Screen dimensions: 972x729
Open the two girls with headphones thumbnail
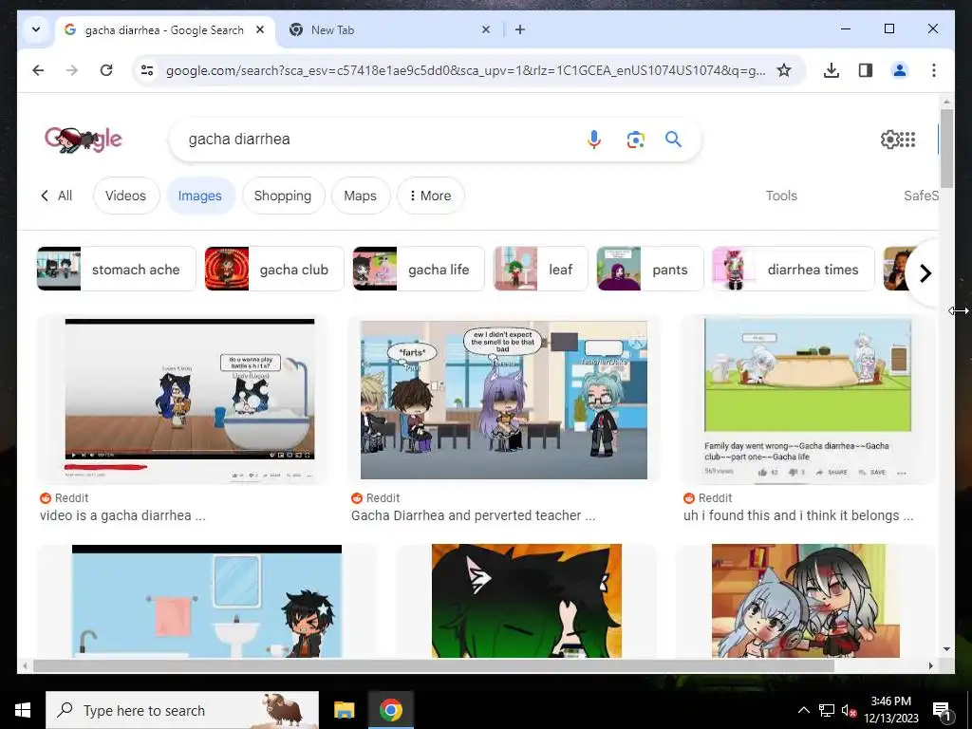pos(805,601)
